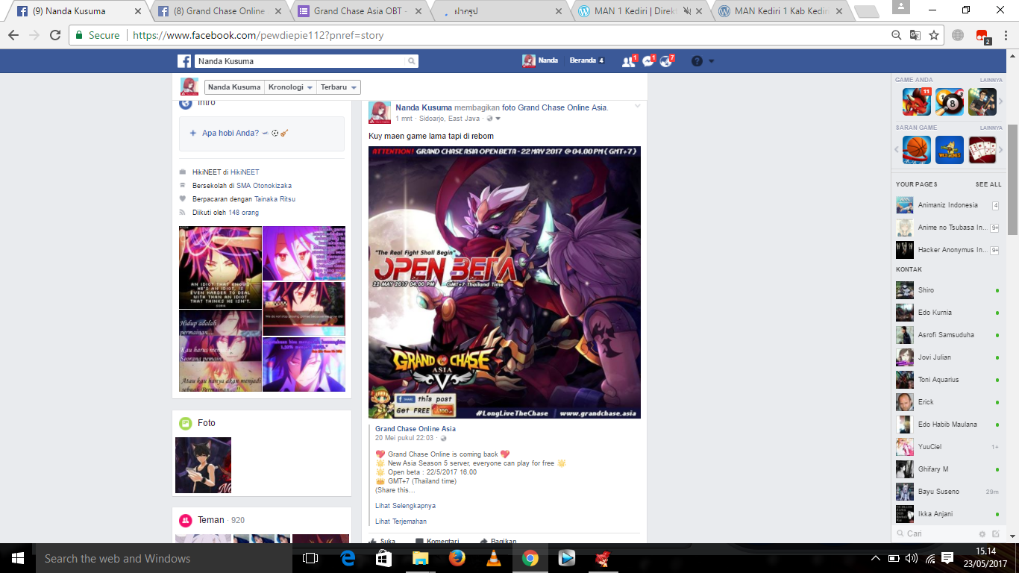This screenshot has height=573, width=1019.
Task: Open the basketball game icon
Action: pyautogui.click(x=917, y=150)
